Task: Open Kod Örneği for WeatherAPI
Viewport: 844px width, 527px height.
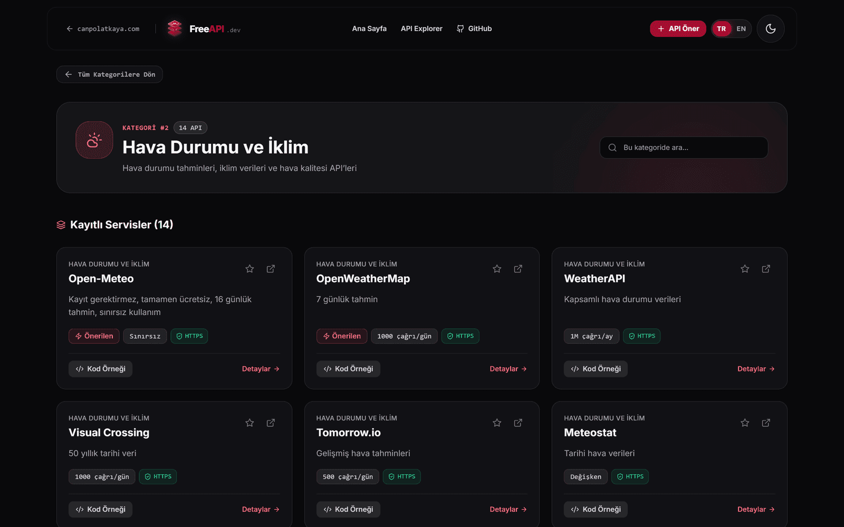Action: click(596, 369)
